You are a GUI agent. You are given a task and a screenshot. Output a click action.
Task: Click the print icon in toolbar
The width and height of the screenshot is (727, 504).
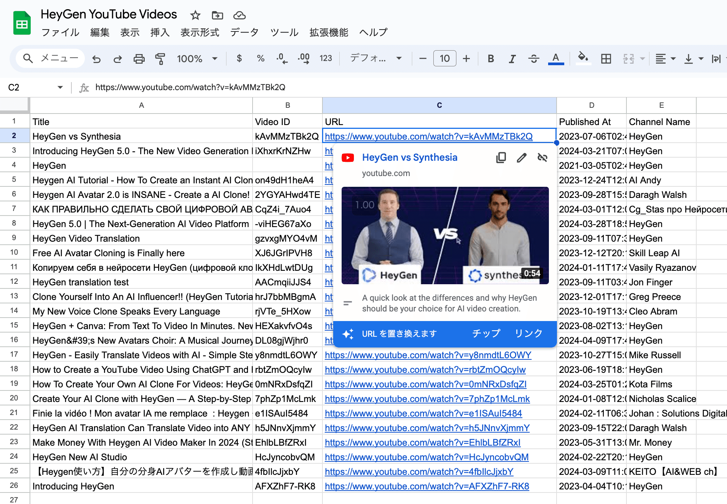click(x=139, y=59)
